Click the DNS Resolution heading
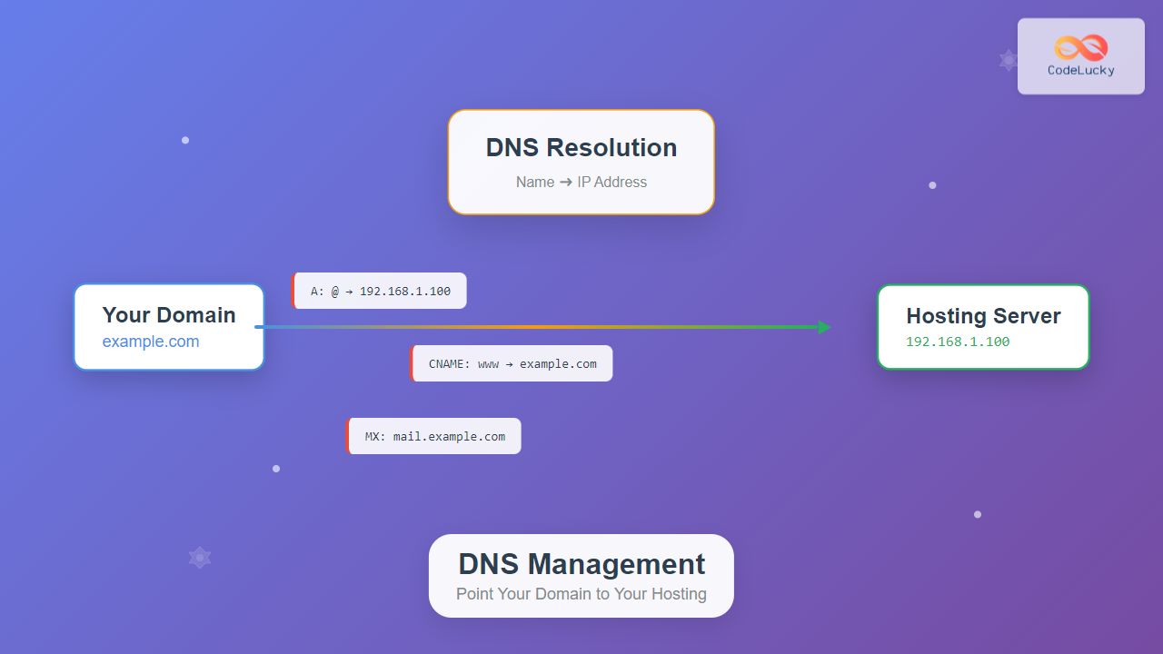The width and height of the screenshot is (1163, 654). [581, 148]
